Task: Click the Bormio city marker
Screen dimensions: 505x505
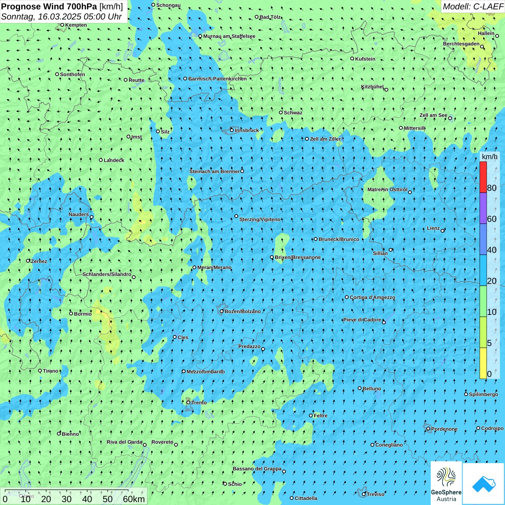Action: [x=71, y=313]
